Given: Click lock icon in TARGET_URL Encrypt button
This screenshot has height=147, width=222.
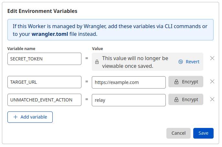Looking at the screenshot, I should pos(176,82).
